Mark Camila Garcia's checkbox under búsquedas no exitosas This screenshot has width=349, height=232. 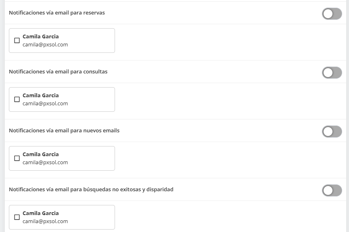coord(17,217)
